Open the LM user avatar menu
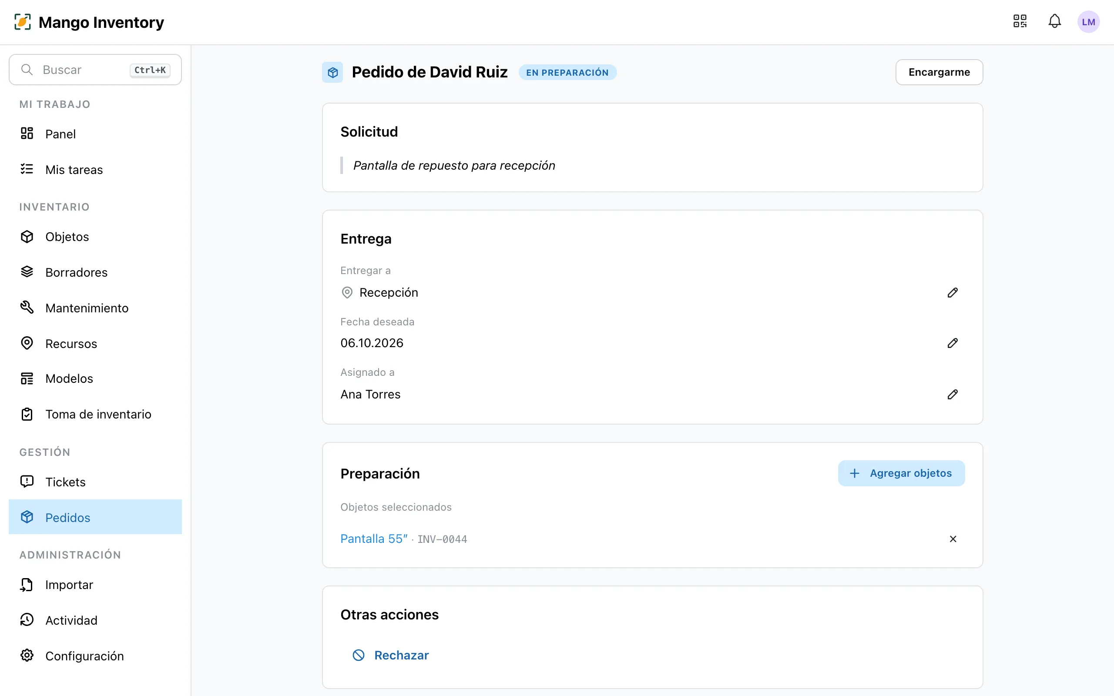The height and width of the screenshot is (696, 1114). pos(1088,22)
